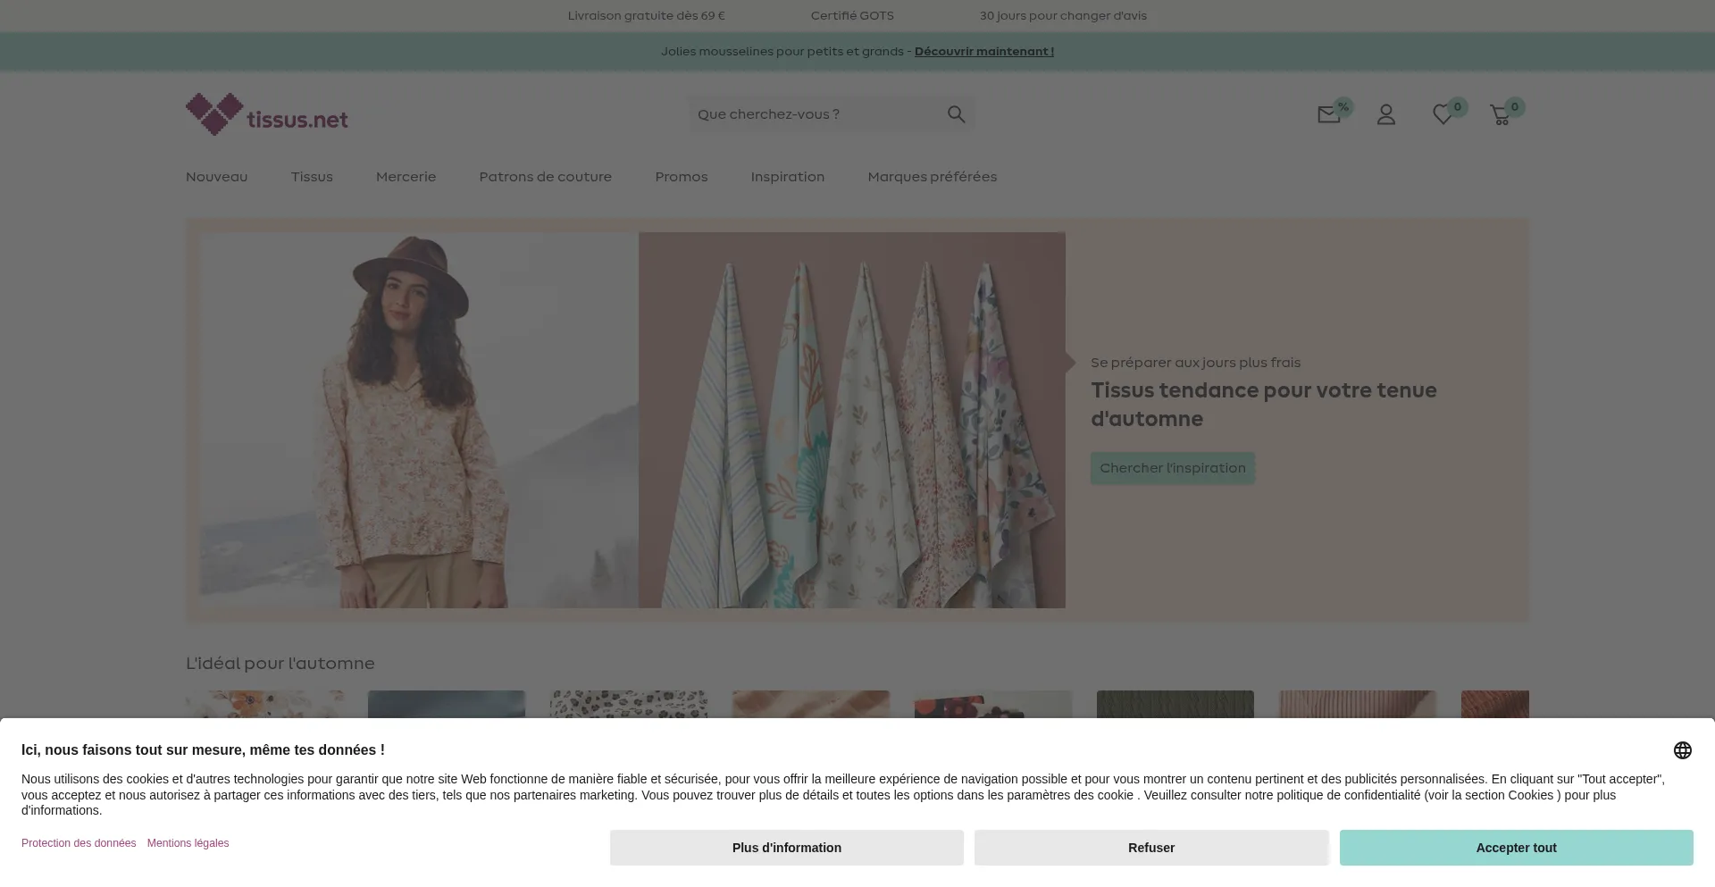Open the shopping cart icon
1715x887 pixels.
[x=1501, y=114]
